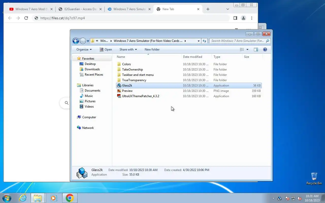Select the TrueTransparency folder icon

[x=119, y=80]
